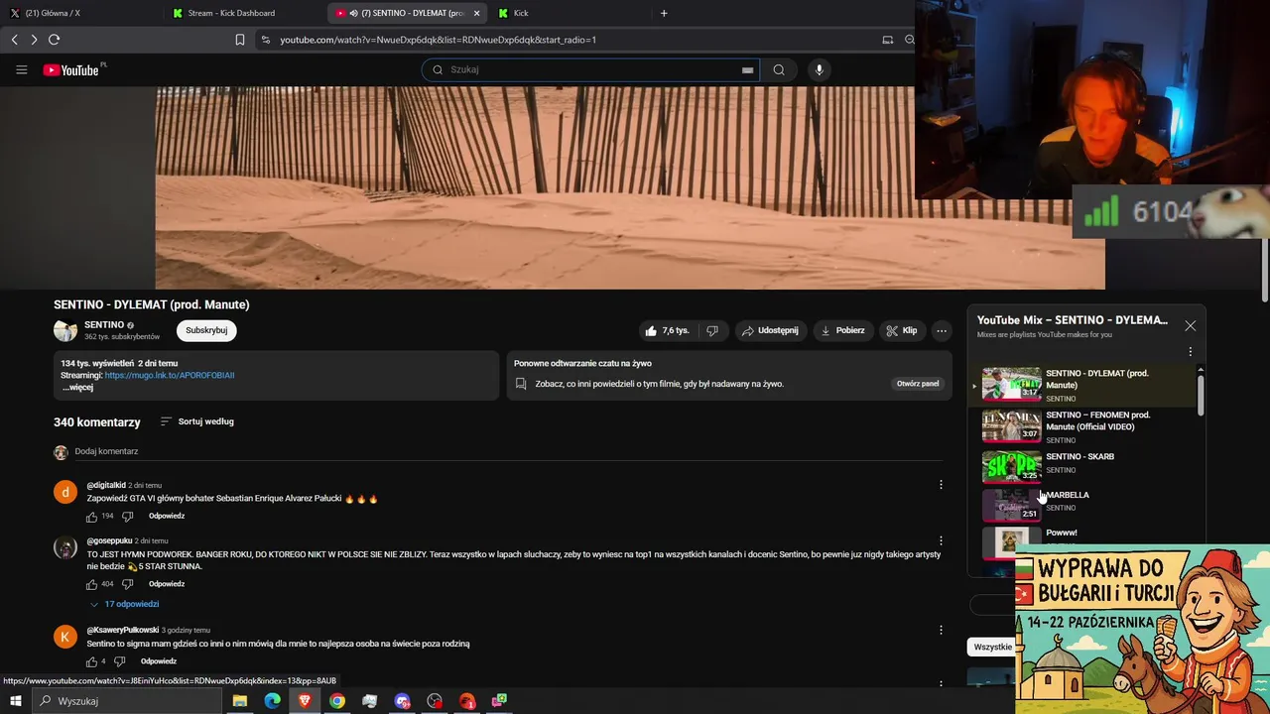The width and height of the screenshot is (1270, 714).
Task: Open site settings icon in the address bar
Action: click(264, 40)
